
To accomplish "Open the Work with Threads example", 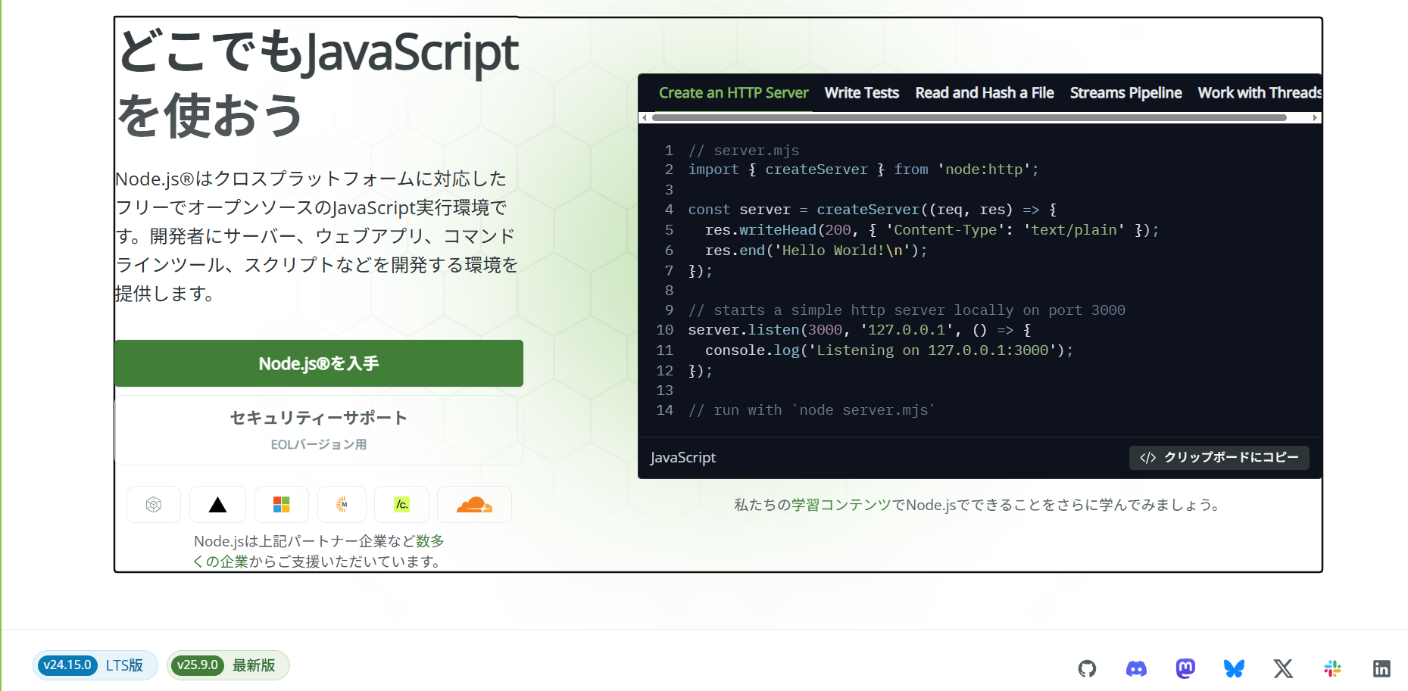I will [1259, 92].
